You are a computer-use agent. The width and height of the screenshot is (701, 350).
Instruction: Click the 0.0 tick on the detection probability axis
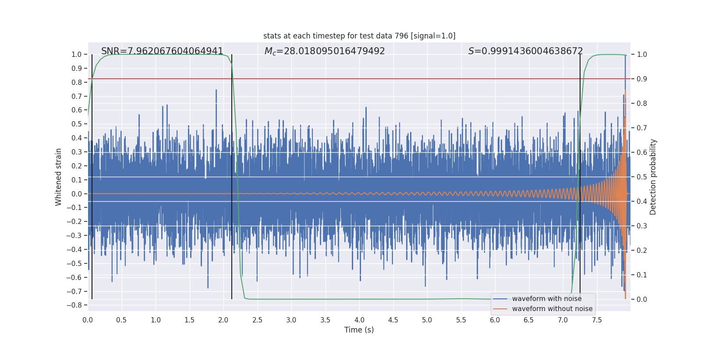642,300
